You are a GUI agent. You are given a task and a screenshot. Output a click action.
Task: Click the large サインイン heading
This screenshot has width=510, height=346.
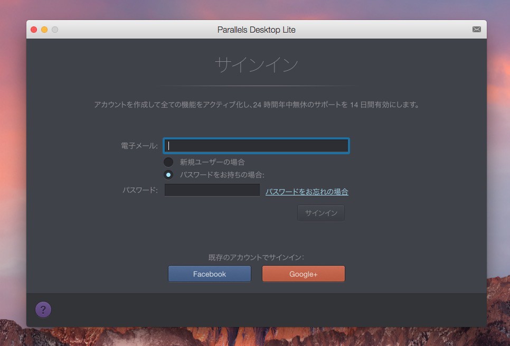coord(256,65)
